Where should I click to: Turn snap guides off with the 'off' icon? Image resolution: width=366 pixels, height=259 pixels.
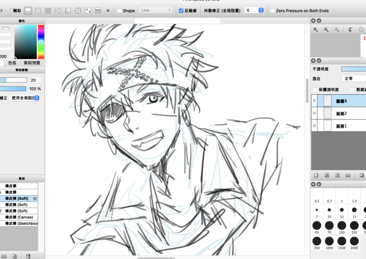(x=28, y=11)
